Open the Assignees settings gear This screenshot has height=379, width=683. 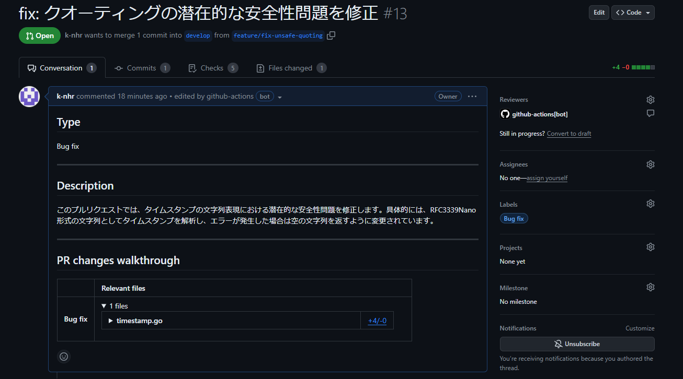[x=651, y=164]
